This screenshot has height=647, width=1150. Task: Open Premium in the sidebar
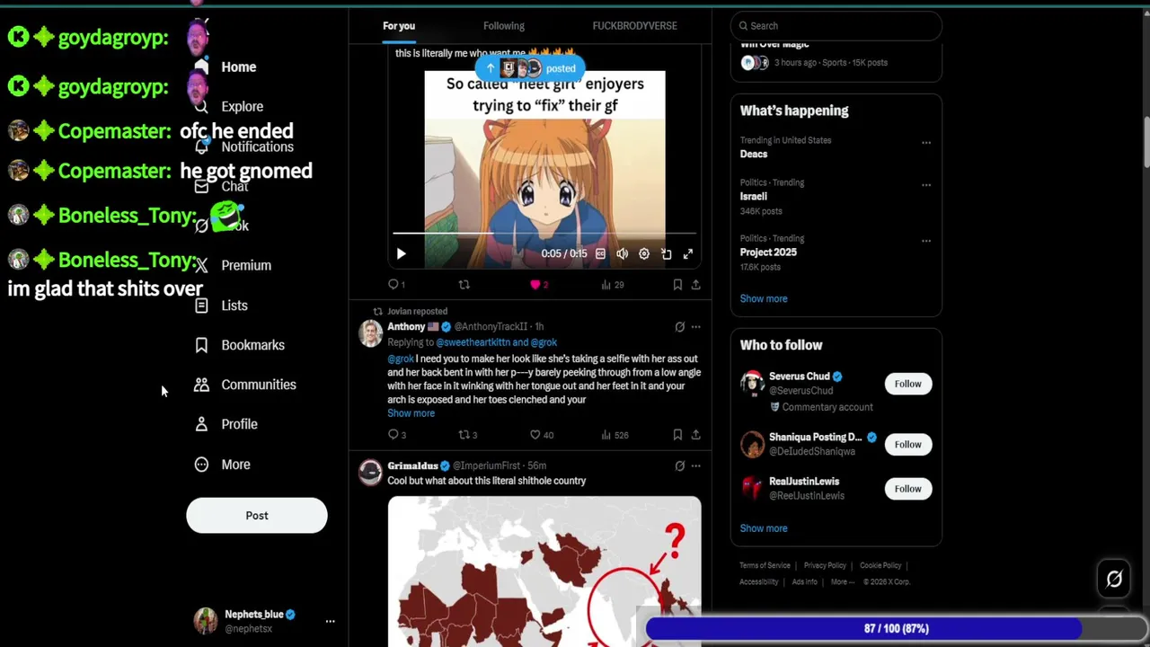coord(245,266)
